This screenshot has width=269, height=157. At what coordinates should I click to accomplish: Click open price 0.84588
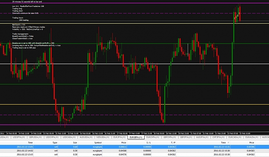(x=123, y=151)
